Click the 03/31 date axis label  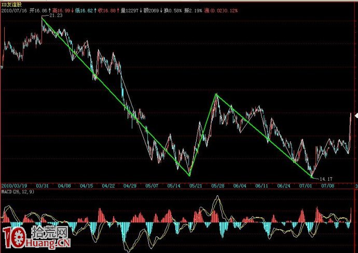pos(43,186)
